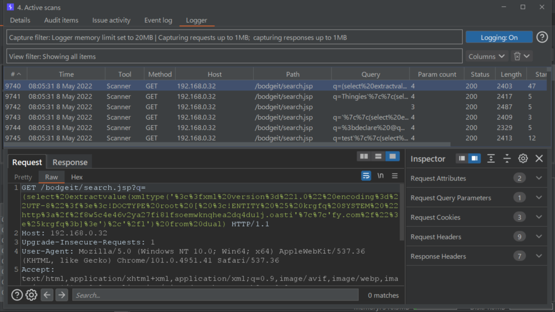Switch to Hex view
Image resolution: width=555 pixels, height=312 pixels.
tap(77, 177)
